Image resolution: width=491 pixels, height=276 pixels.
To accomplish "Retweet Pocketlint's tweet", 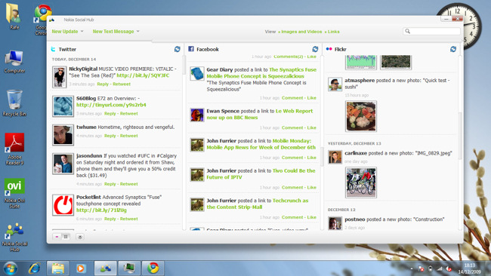I will (x=129, y=219).
